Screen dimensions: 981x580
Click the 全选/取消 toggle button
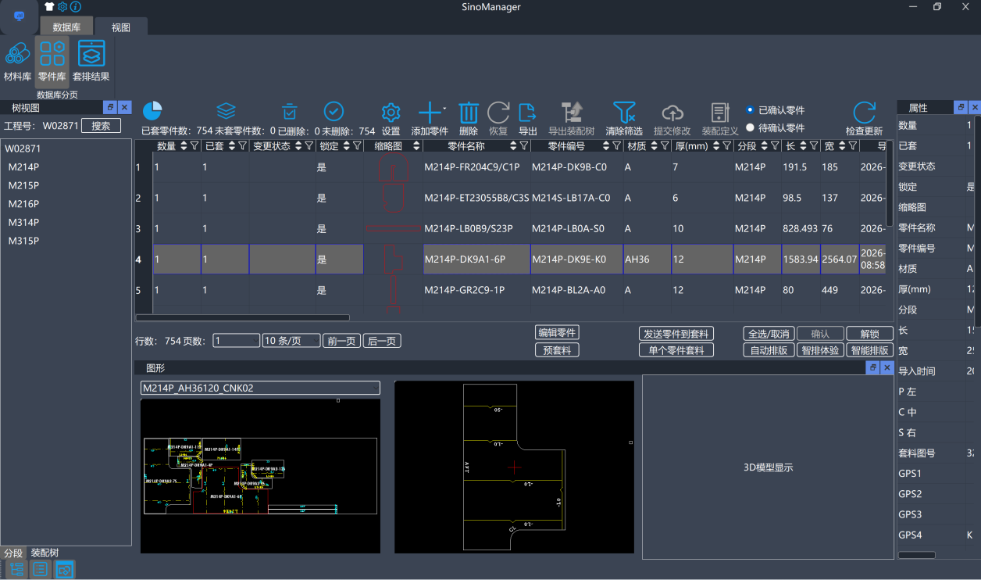tap(769, 334)
